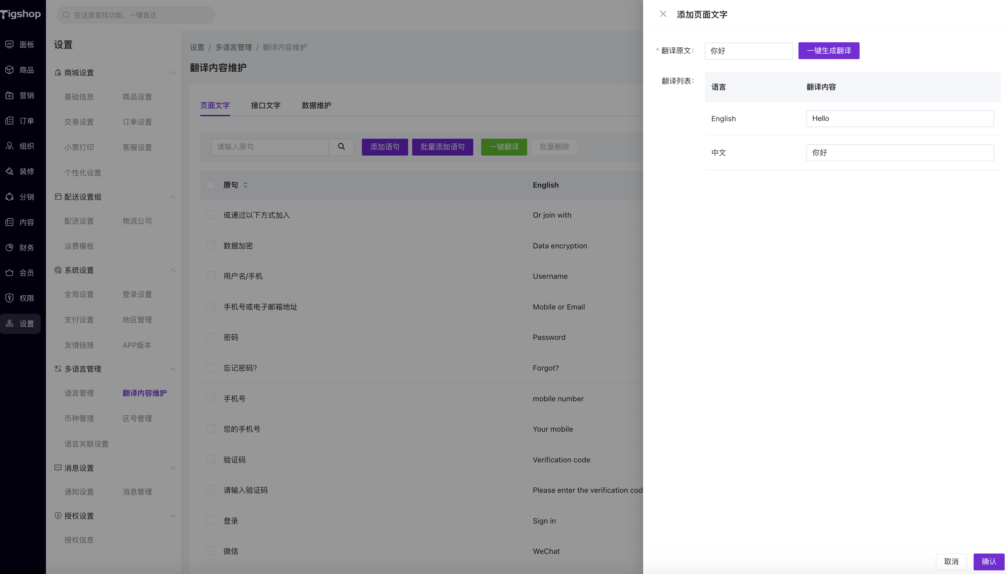
Task: Click the 装修 decoration icon
Action: pos(10,171)
